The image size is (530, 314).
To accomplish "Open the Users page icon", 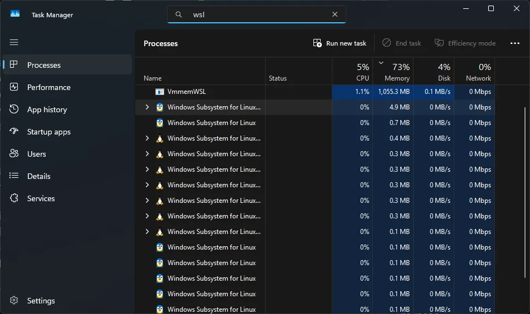I will pos(14,153).
